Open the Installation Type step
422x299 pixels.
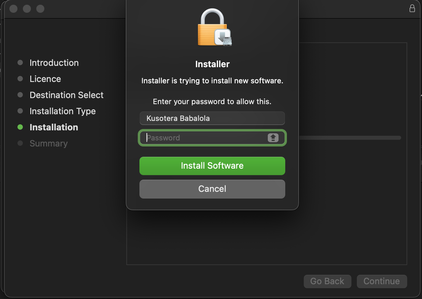pyautogui.click(x=62, y=111)
